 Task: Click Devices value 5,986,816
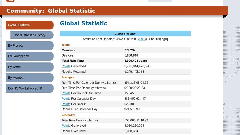(131, 55)
